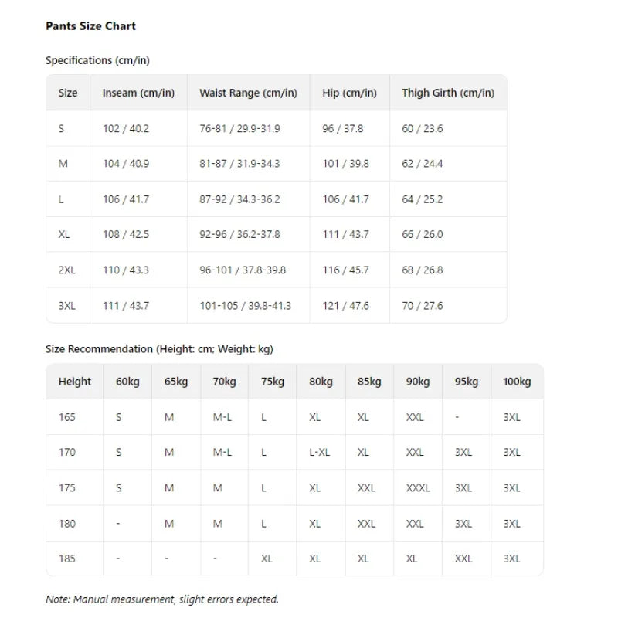
Task: Click the "185" height row label
Action: 67,559
